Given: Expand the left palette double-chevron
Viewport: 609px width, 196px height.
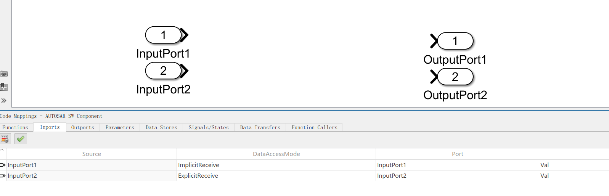Looking at the screenshot, I should coord(4,101).
